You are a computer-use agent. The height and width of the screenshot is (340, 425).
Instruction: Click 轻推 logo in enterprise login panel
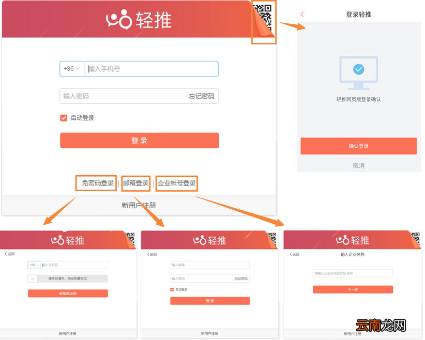click(353, 240)
